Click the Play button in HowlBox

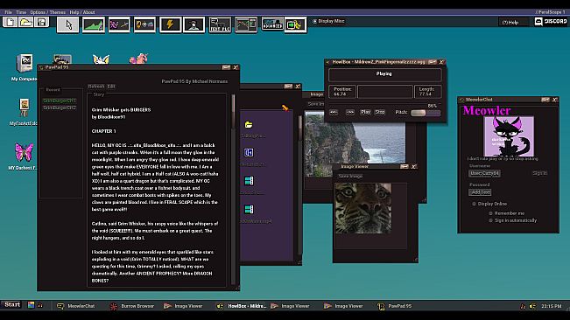tap(365, 112)
